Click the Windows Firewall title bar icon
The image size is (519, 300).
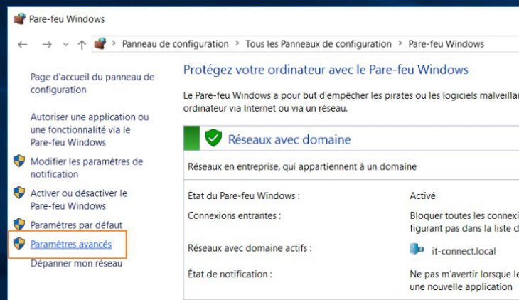tap(19, 18)
